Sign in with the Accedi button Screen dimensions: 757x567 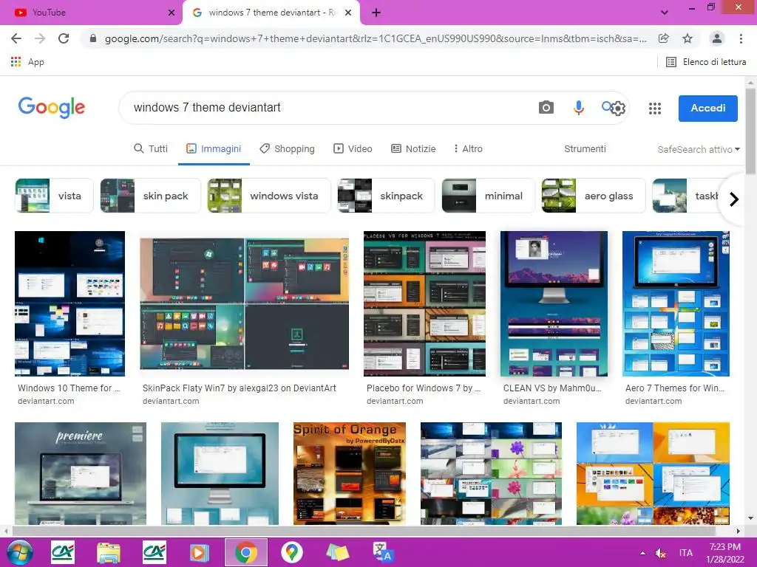coord(707,108)
